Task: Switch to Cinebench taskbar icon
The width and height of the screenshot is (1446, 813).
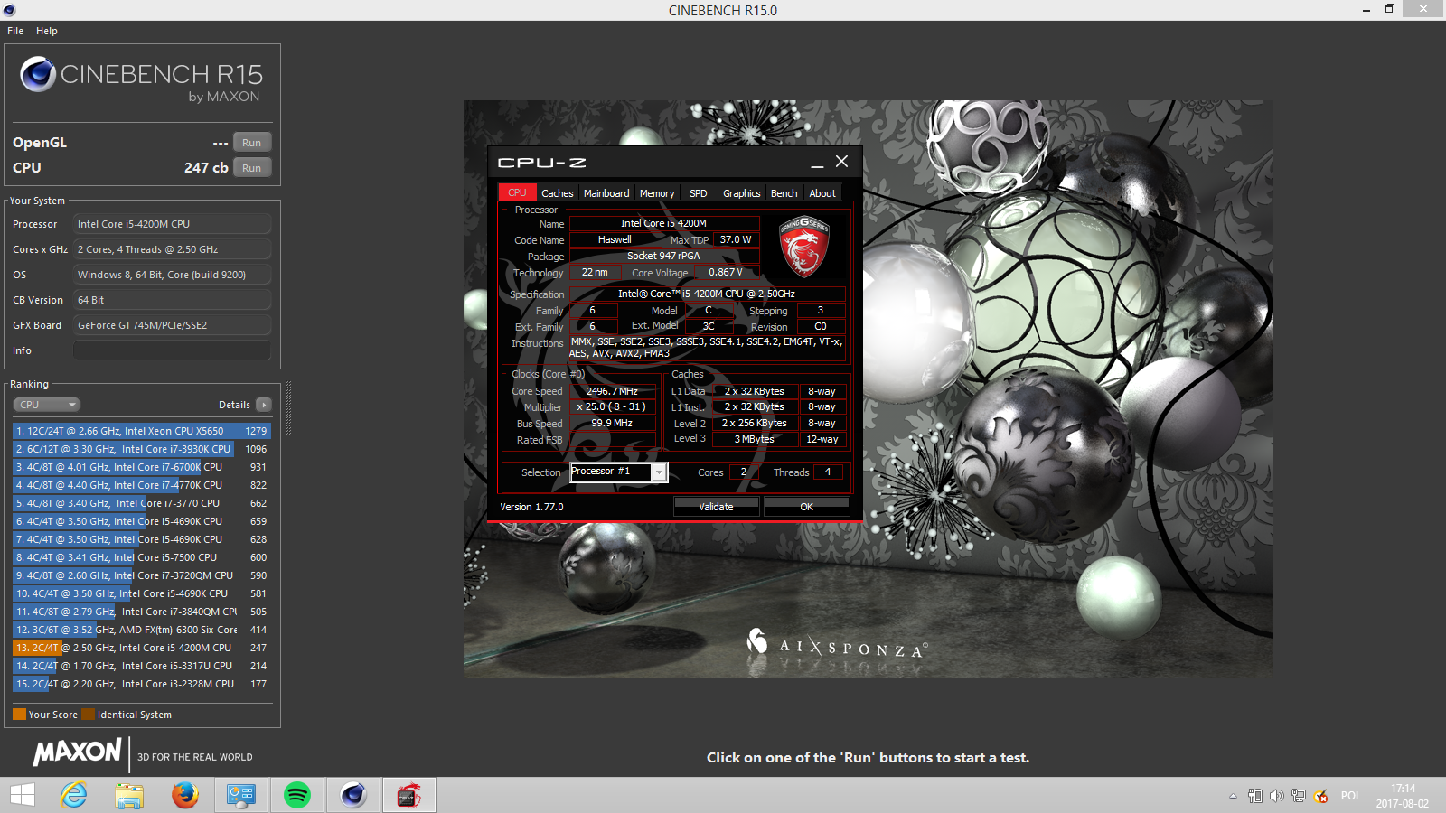Action: (x=352, y=795)
